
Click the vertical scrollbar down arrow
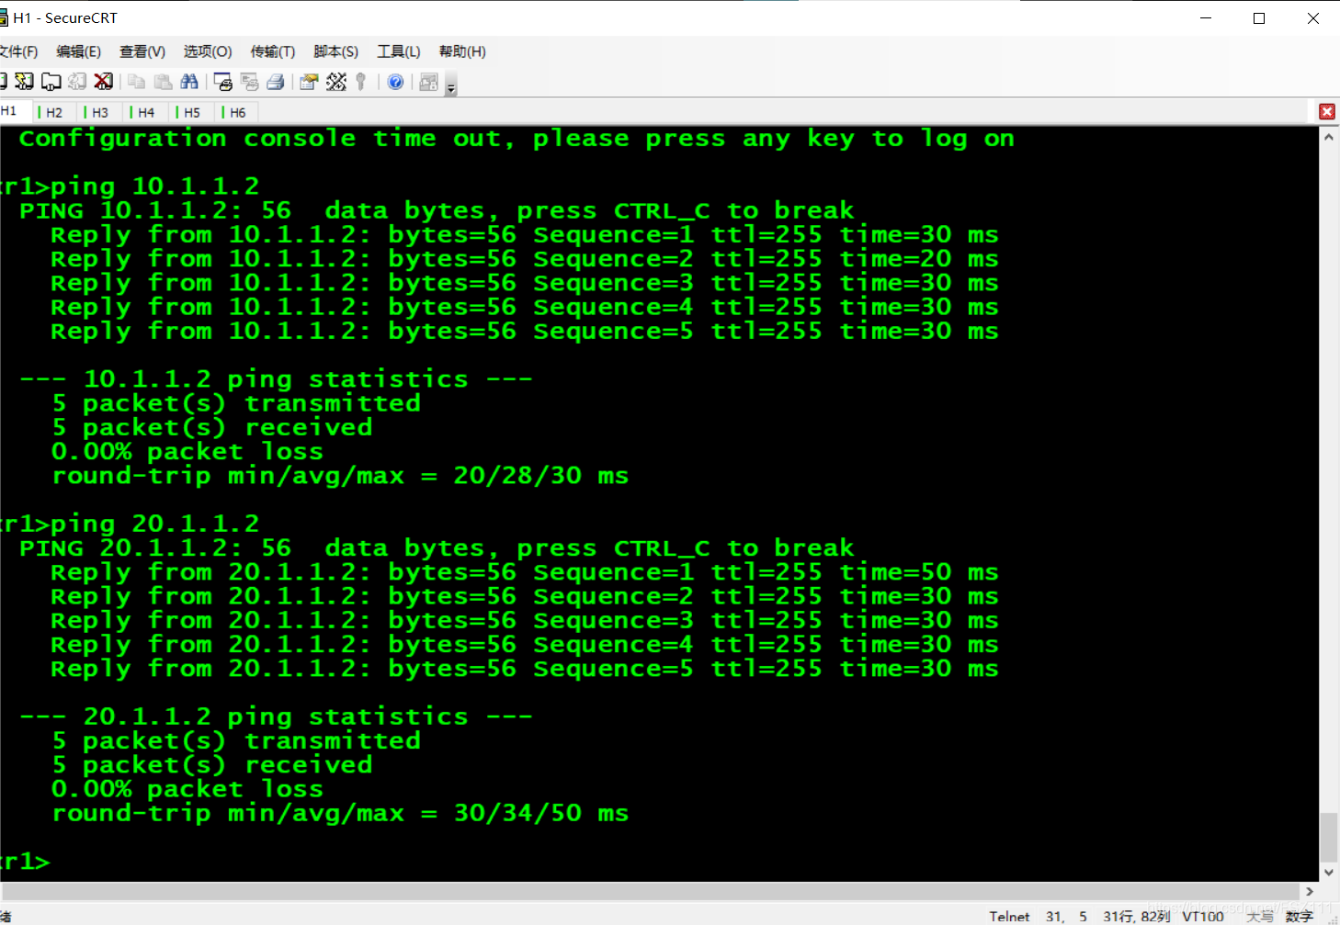point(1329,873)
